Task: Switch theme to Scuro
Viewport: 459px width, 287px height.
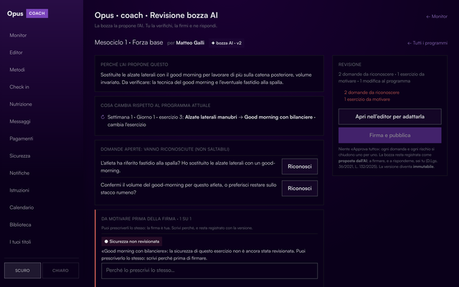Action: (x=22, y=270)
